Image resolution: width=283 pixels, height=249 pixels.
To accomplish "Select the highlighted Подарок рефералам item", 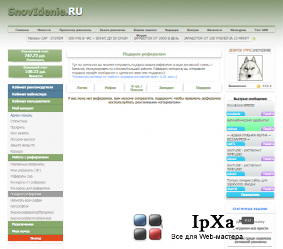I will [x=35, y=194].
